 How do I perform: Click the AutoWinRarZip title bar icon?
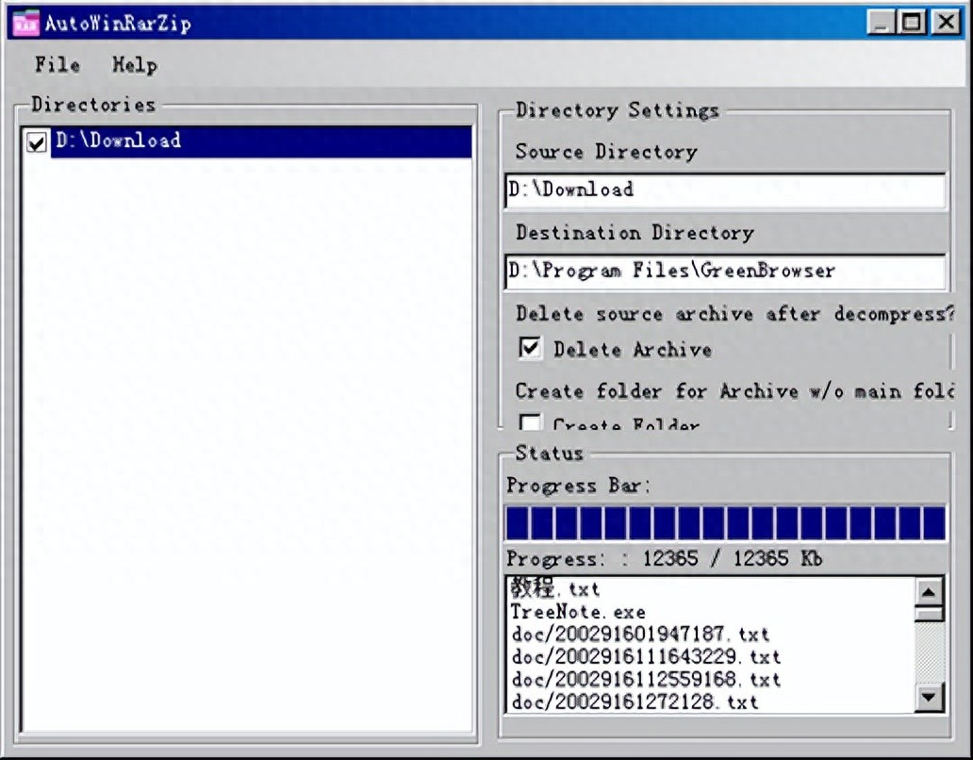(25, 23)
